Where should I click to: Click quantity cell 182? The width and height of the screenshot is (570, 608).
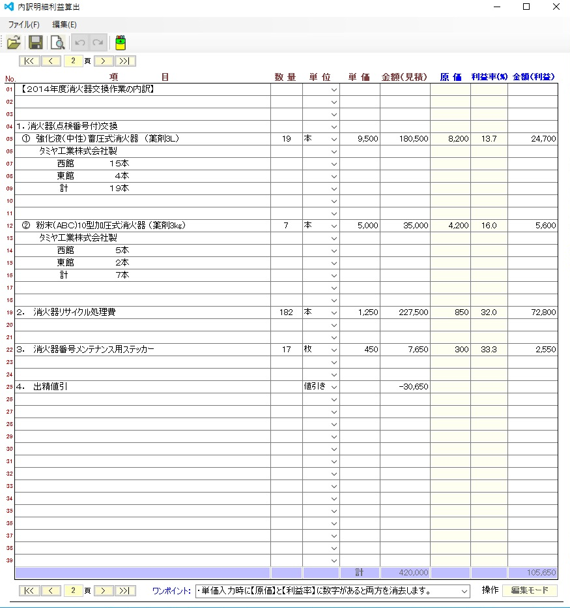(x=287, y=312)
